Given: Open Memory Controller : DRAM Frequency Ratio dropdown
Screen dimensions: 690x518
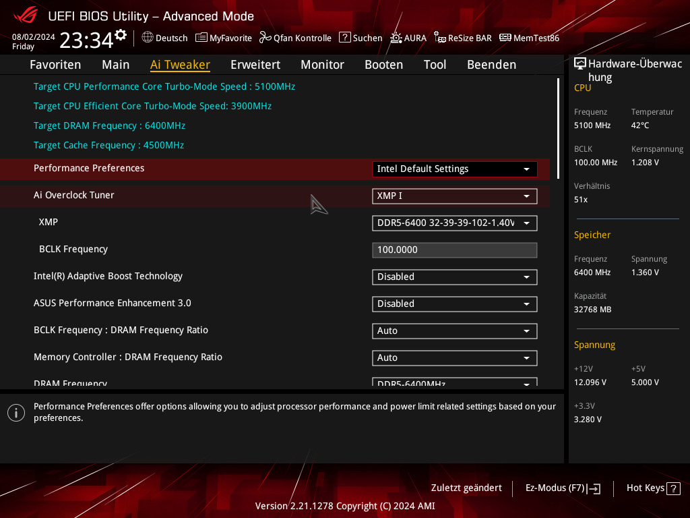Looking at the screenshot, I should coord(455,357).
